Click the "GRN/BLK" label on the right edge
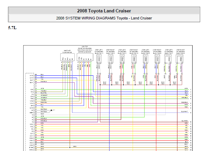 point(184,98)
